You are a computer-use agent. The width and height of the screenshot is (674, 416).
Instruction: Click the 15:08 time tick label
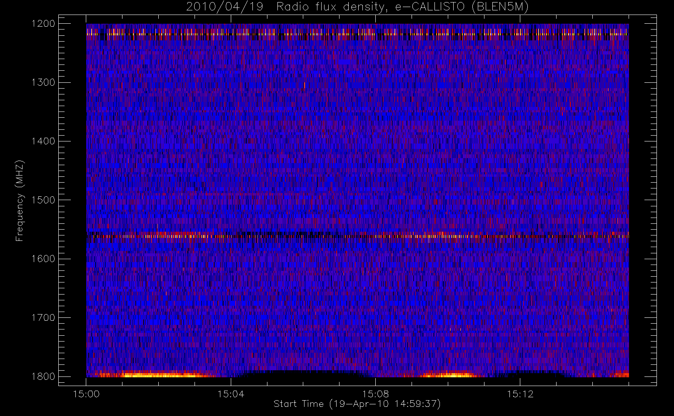coord(375,394)
